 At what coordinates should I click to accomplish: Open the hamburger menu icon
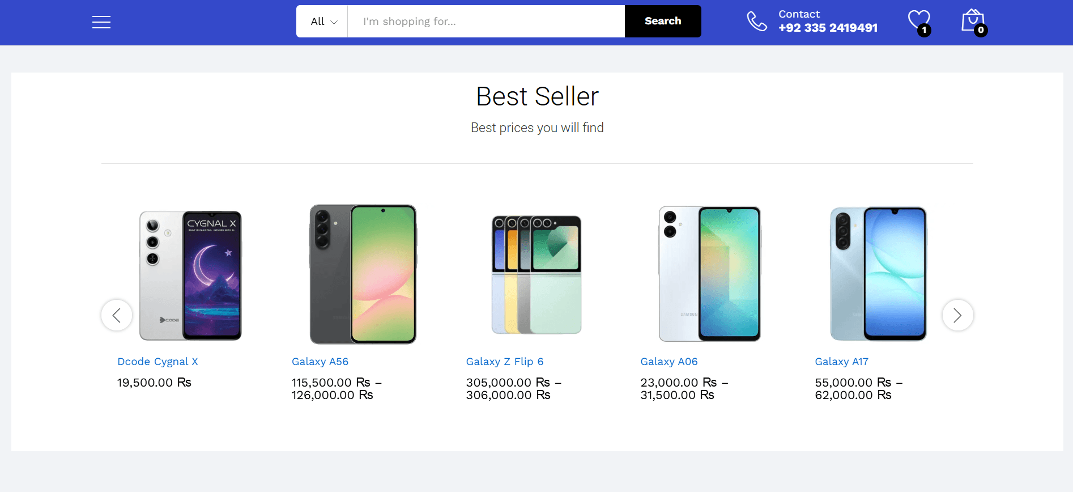point(101,22)
